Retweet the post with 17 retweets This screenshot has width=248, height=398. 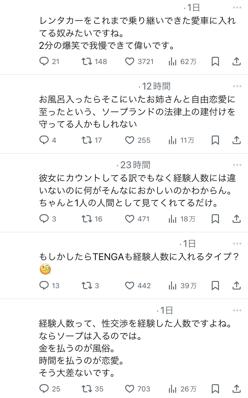pyautogui.click(x=87, y=140)
